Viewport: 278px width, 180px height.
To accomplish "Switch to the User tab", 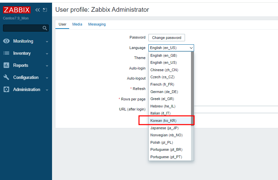I will [62, 24].
